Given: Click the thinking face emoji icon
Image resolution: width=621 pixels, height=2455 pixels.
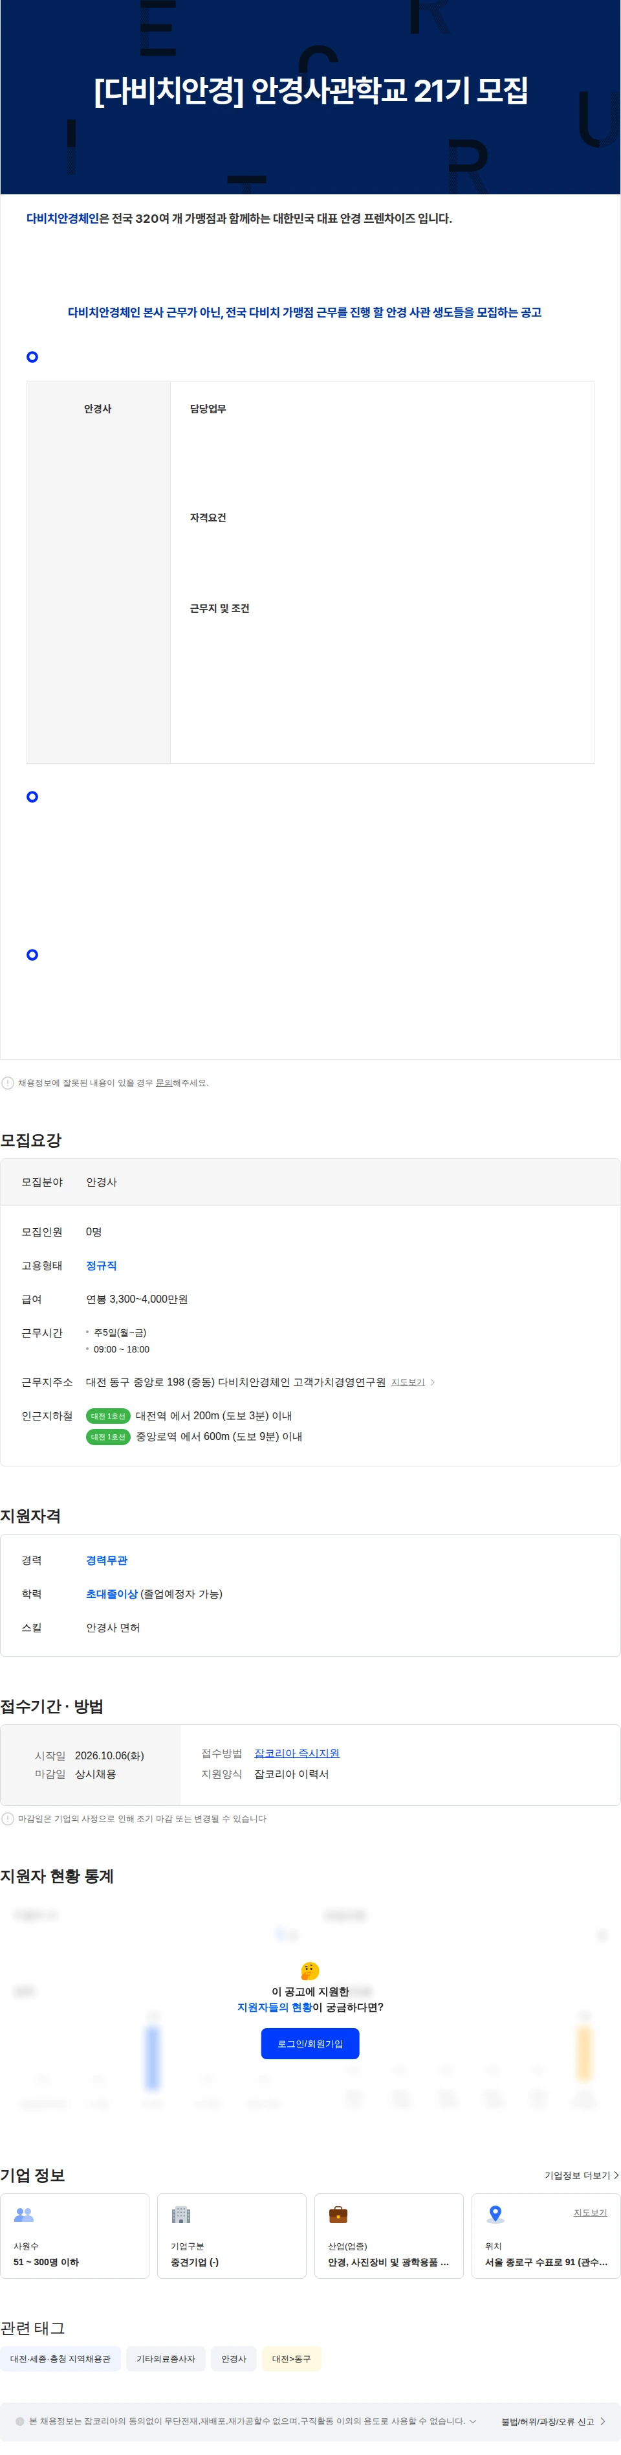Looking at the screenshot, I should click(310, 1971).
